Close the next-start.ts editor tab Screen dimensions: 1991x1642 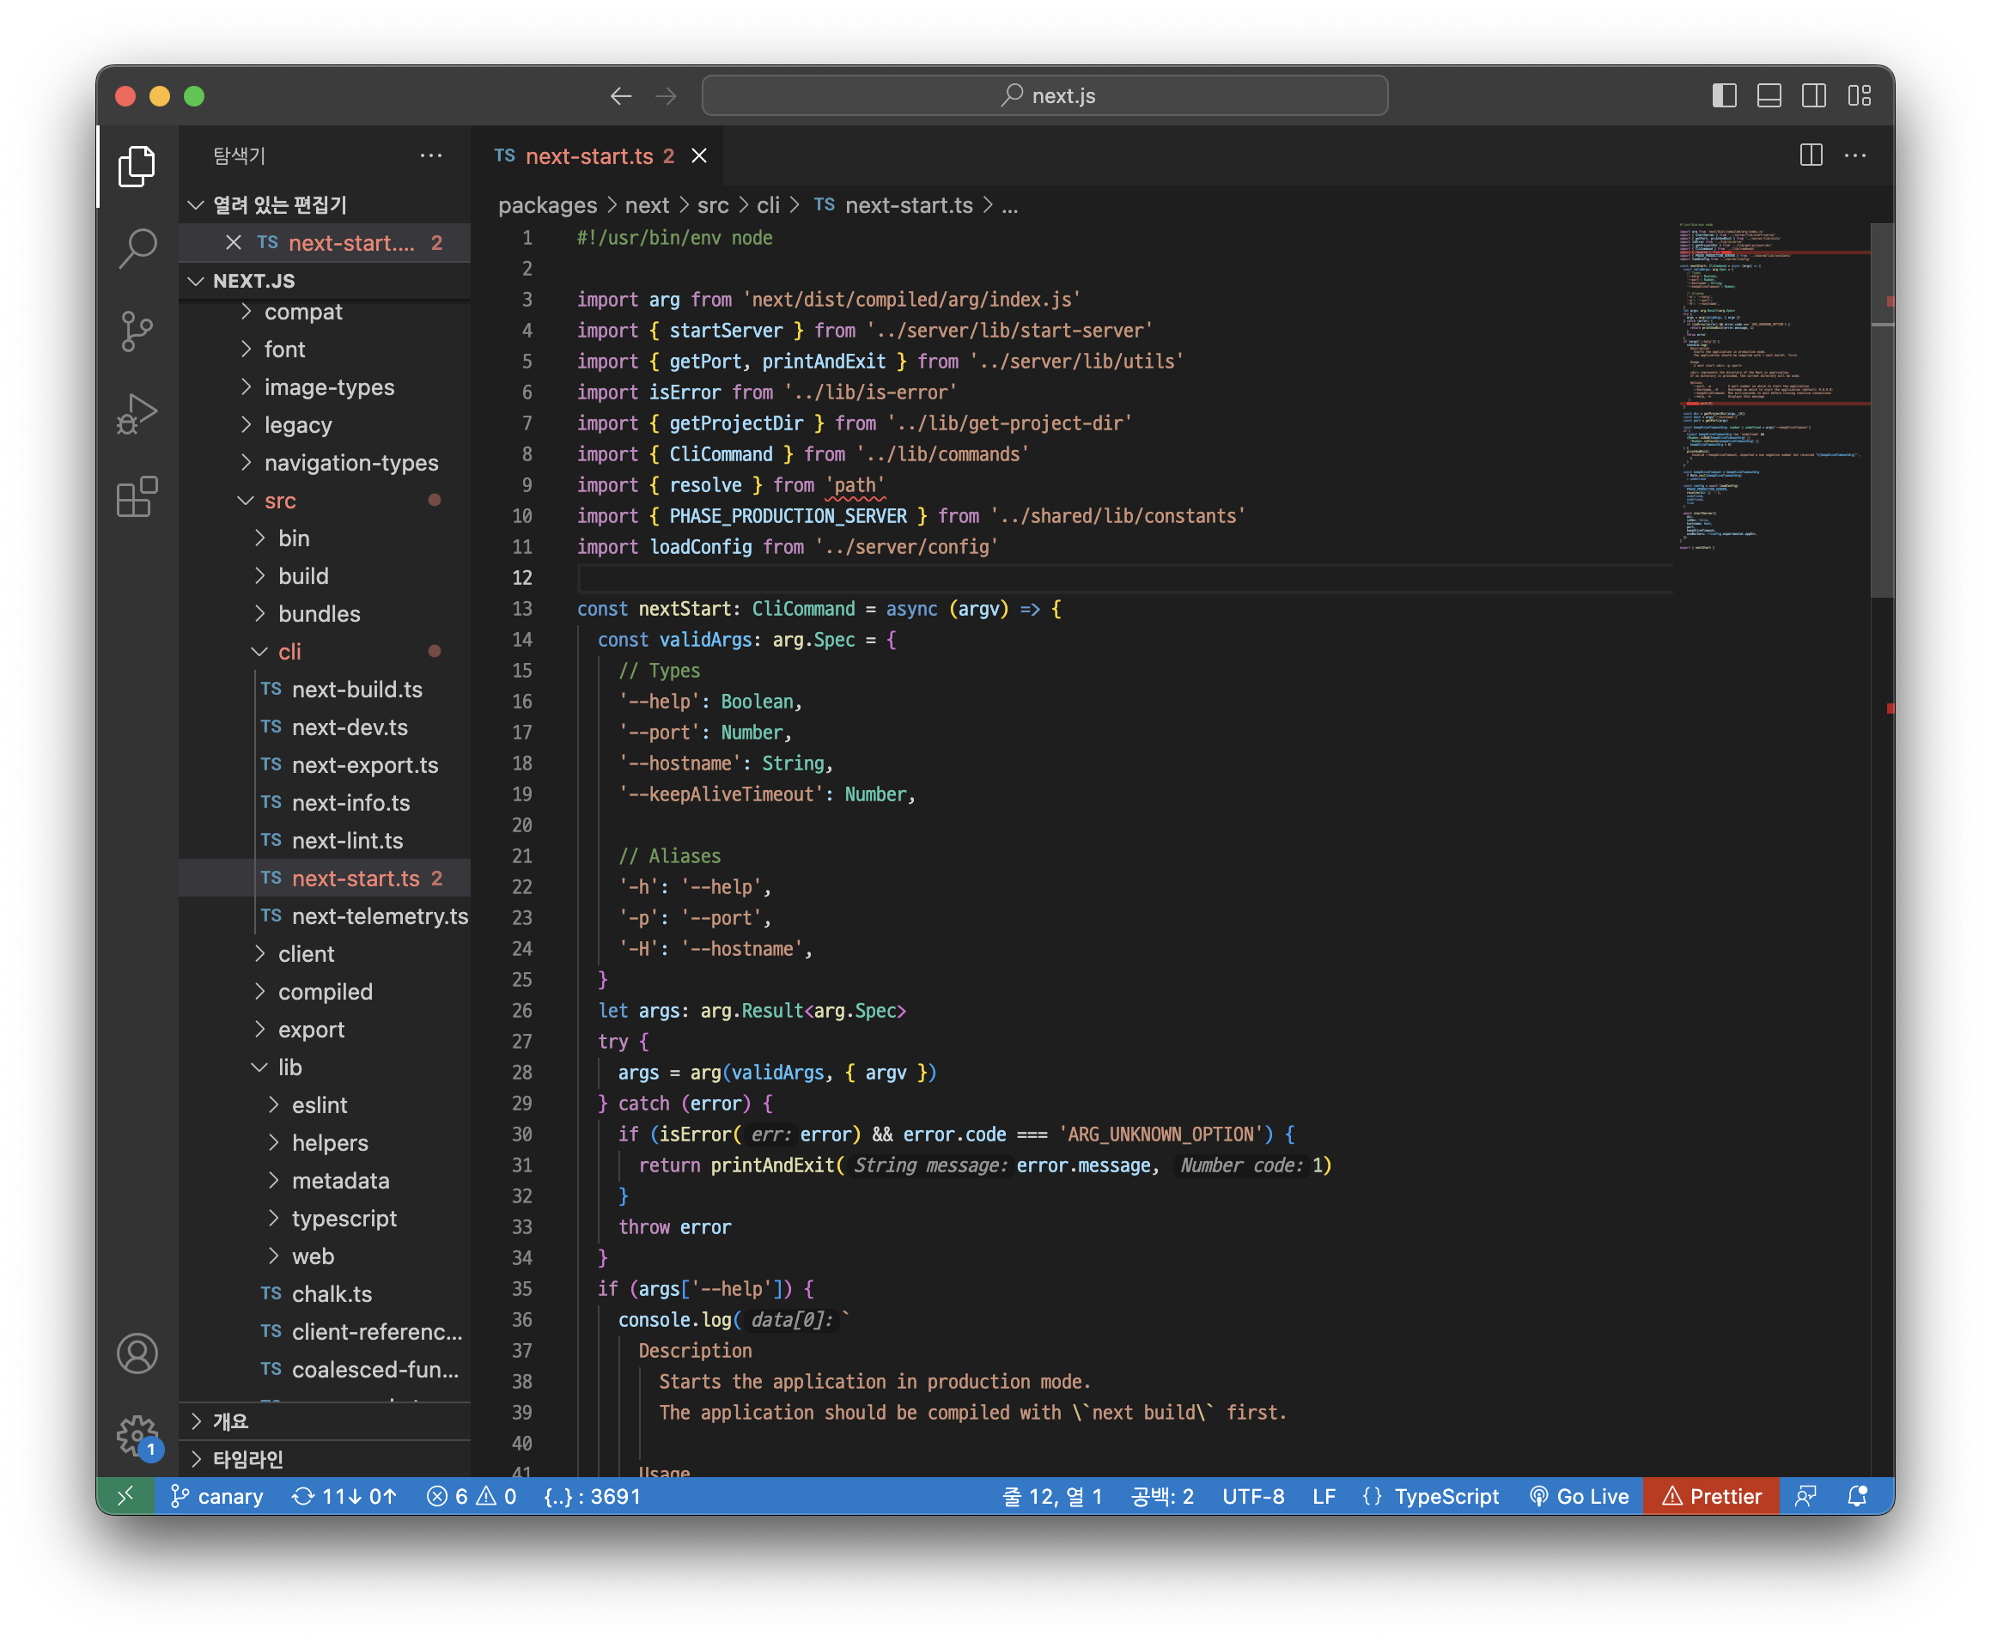point(699,155)
